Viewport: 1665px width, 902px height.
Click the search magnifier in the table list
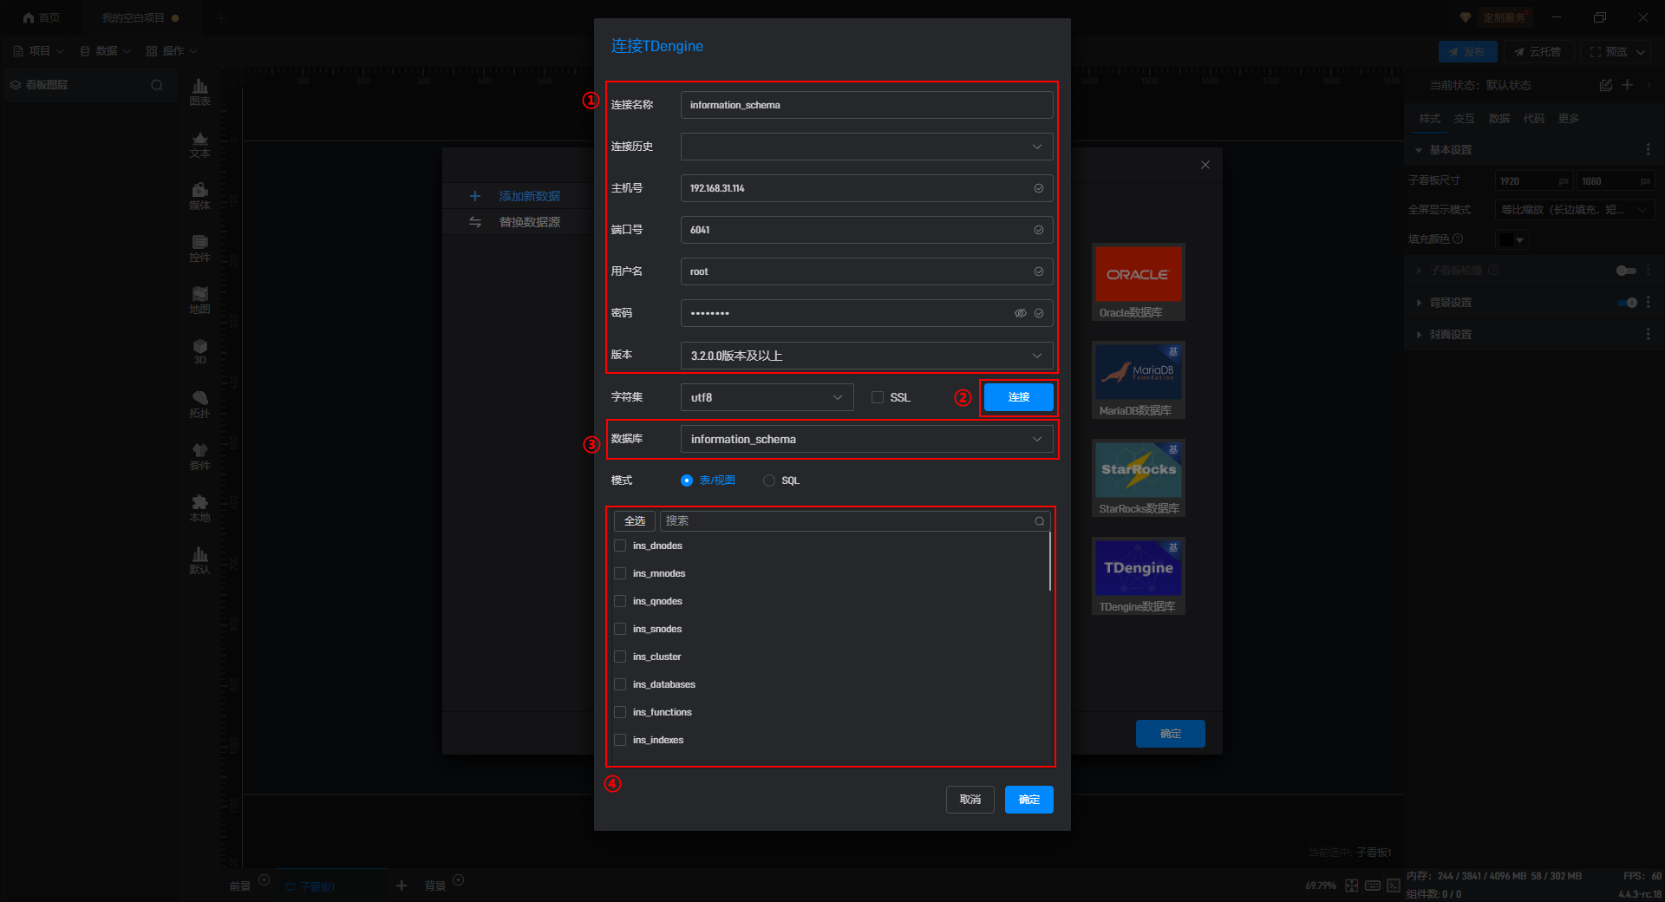(x=1039, y=521)
